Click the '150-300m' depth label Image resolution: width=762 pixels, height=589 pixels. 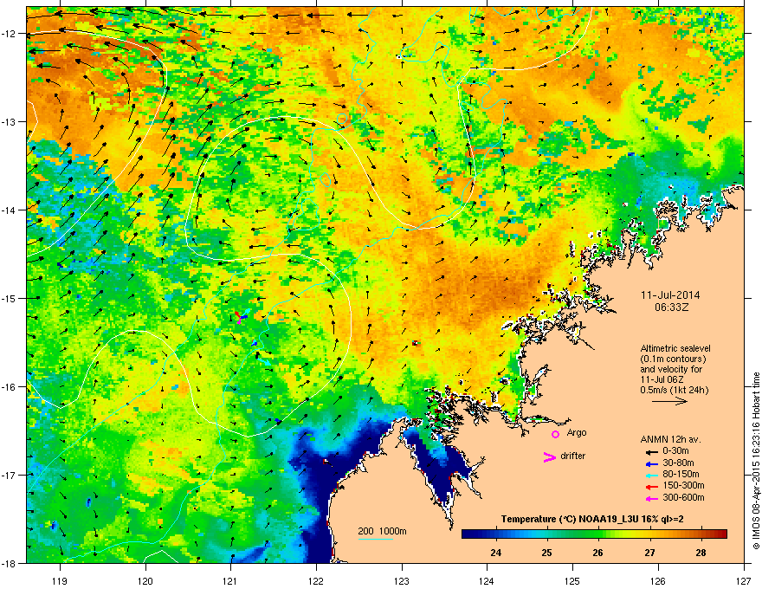tap(683, 485)
